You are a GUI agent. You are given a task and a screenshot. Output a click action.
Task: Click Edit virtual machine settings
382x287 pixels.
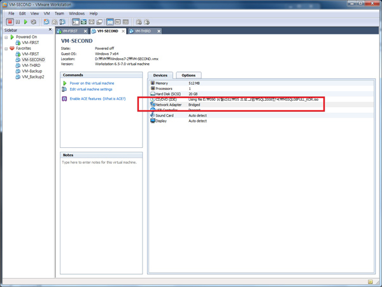click(x=91, y=89)
